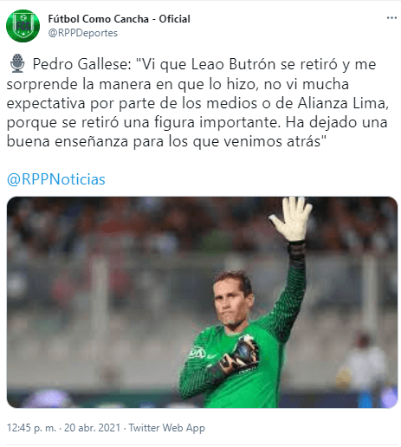Click the green Fútbol Como Cancha avatar

click(23, 26)
